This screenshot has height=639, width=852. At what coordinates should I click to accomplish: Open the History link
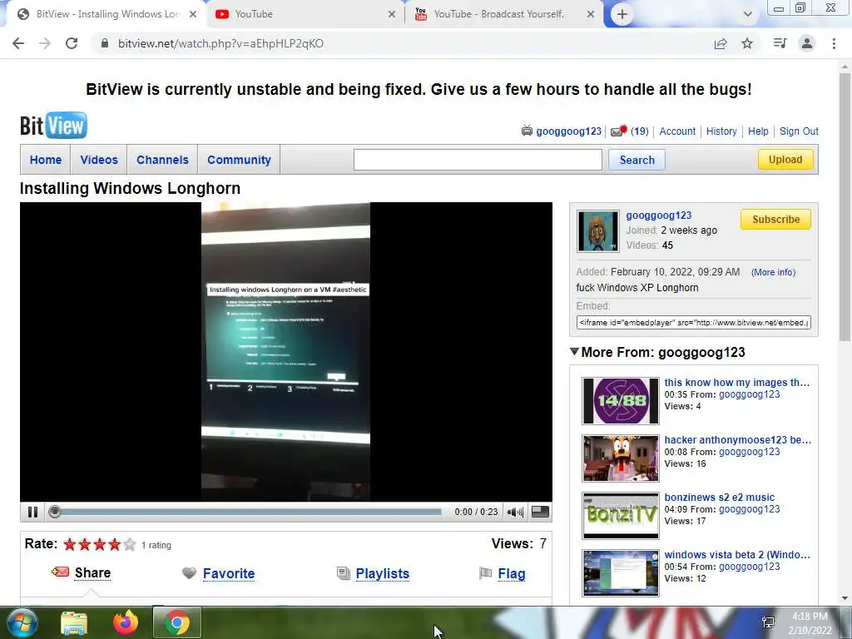coord(721,131)
